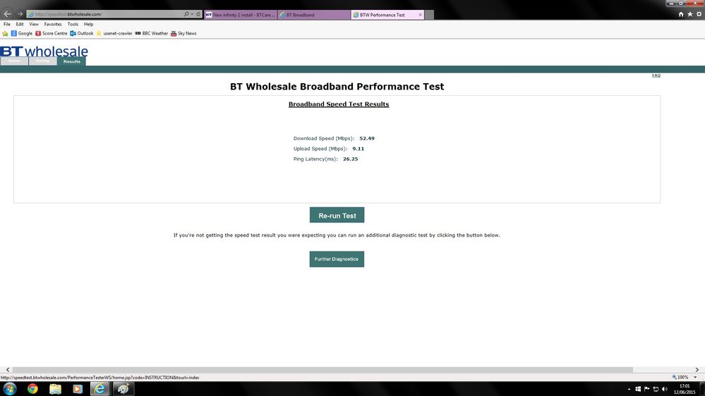Open the Edit menu
Screen dimensions: 705x396
coord(20,24)
